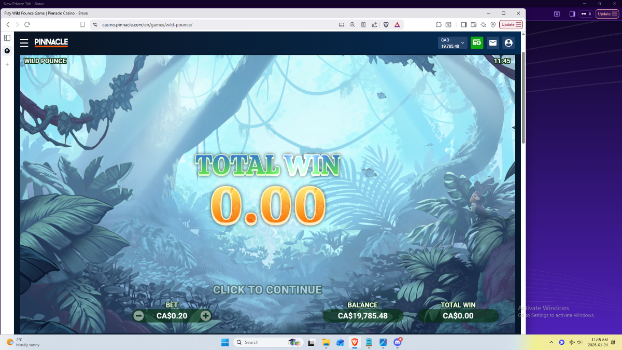This screenshot has width=622, height=350.
Task: Click the zoom magnifier icon in address bar
Action: [x=352, y=24]
